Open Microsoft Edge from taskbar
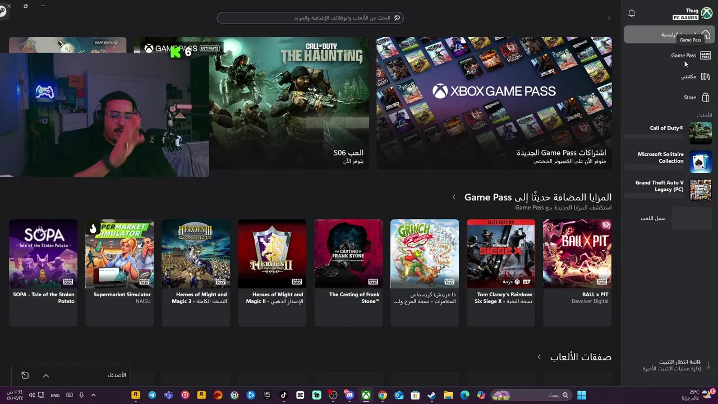Screen dimensions: 718x404 pos(464,395)
